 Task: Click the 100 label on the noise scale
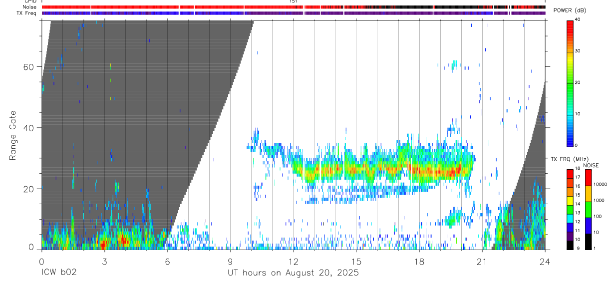pos(598,217)
